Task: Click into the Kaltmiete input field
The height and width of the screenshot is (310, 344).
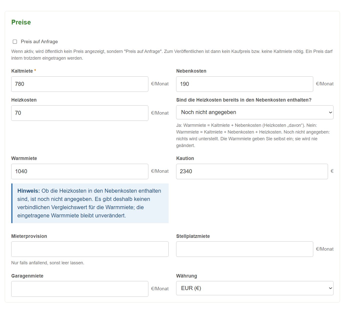Action: [x=80, y=84]
